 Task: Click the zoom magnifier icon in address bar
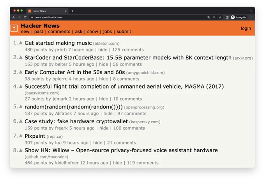click(214, 17)
